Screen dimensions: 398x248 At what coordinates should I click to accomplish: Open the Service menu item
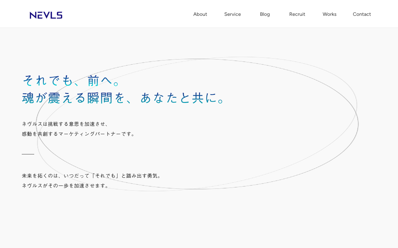point(233,14)
